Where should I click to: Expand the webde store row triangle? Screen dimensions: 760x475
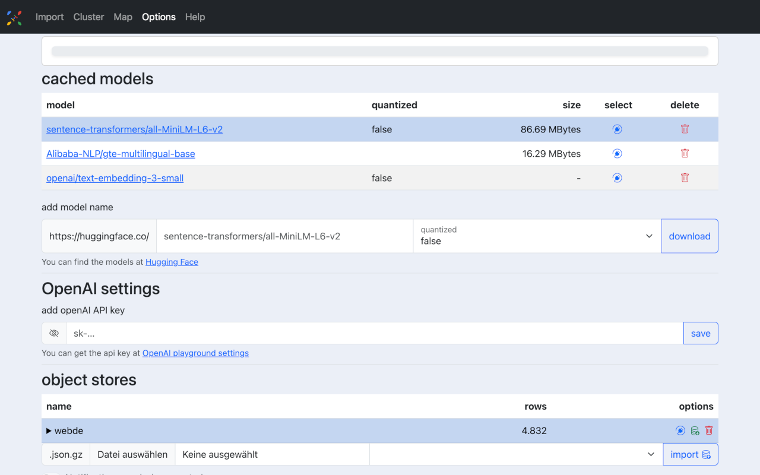(49, 430)
